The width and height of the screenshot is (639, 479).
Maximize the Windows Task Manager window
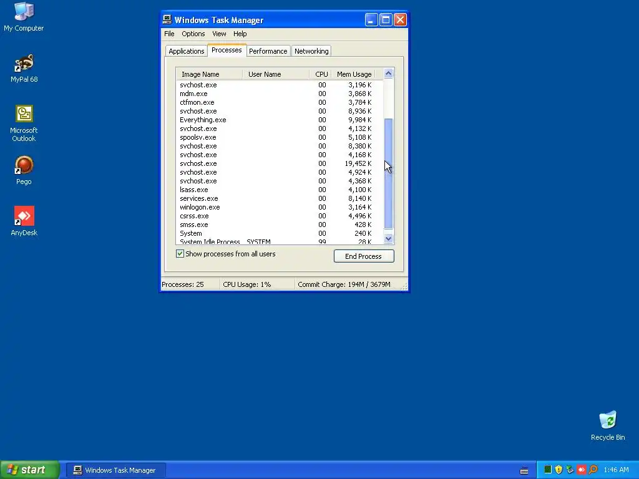(x=386, y=19)
